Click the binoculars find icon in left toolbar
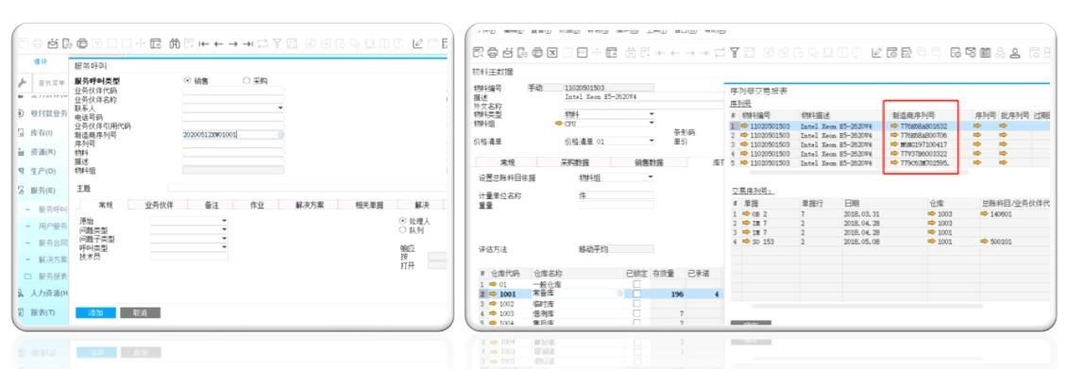Screen dimensions: 1066x369 175,43
